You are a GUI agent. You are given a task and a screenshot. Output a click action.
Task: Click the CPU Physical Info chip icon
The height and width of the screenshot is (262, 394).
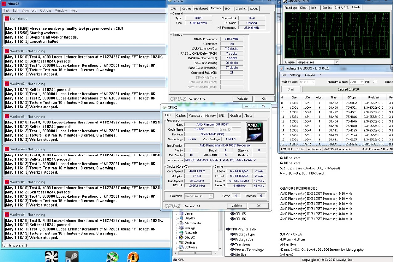pyautogui.click(x=228, y=229)
